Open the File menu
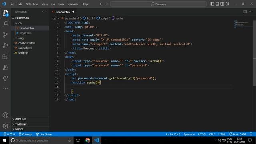The height and width of the screenshot is (144, 256). tap(12, 4)
